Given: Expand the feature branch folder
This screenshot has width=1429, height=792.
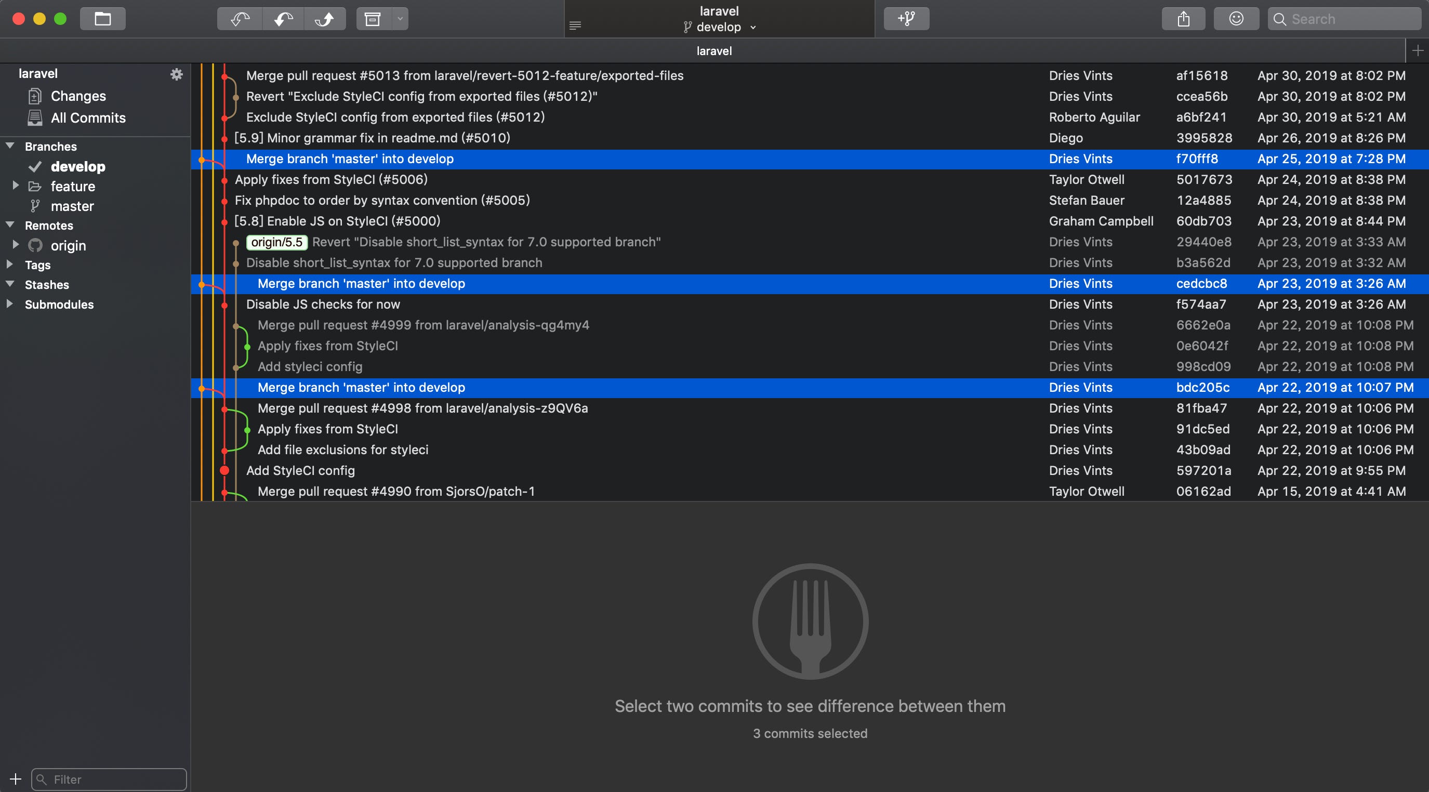Looking at the screenshot, I should pos(16,185).
